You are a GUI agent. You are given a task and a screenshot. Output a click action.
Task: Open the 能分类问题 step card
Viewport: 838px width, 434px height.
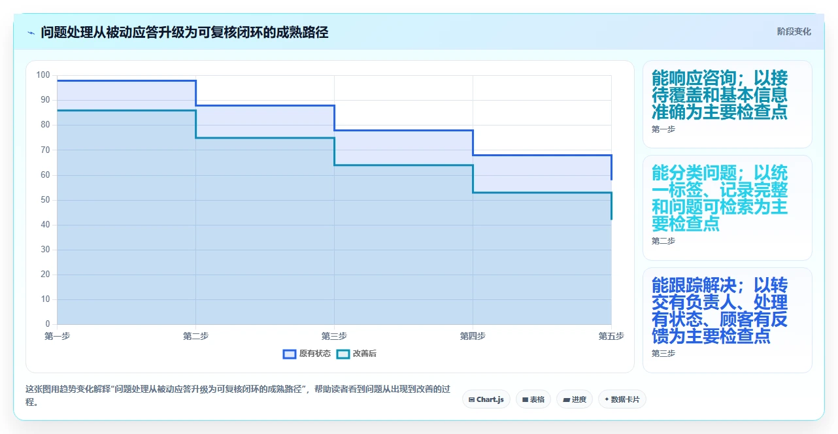(x=728, y=208)
